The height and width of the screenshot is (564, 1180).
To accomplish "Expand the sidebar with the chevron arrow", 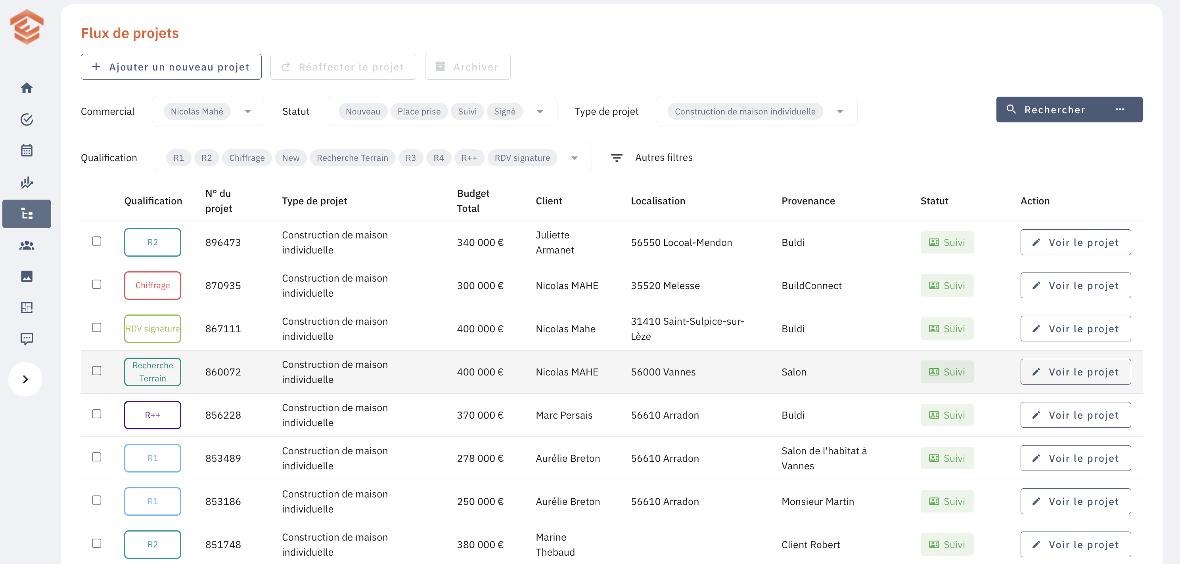I will [x=26, y=379].
